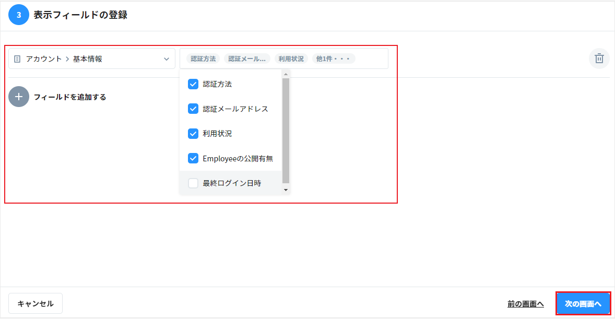Go back via 前の画面へ link

point(525,304)
